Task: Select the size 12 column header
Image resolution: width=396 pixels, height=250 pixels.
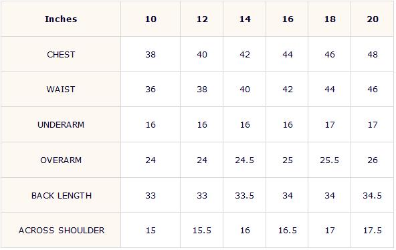Action: pyautogui.click(x=202, y=19)
